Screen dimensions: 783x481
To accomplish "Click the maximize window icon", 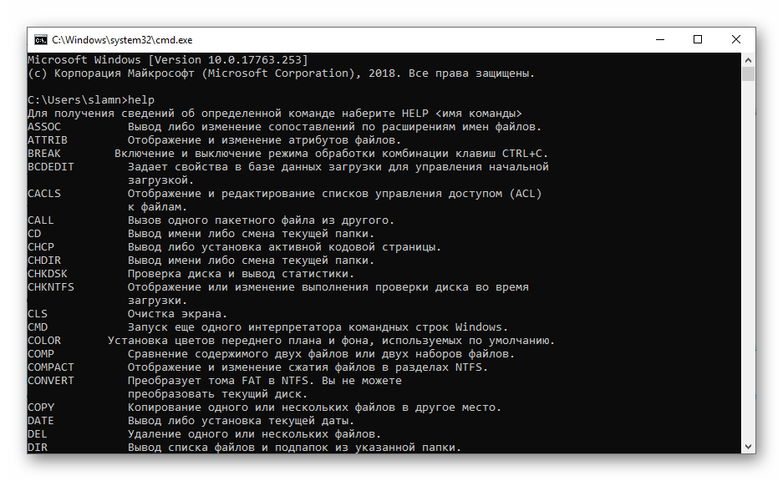I will pyautogui.click(x=697, y=38).
